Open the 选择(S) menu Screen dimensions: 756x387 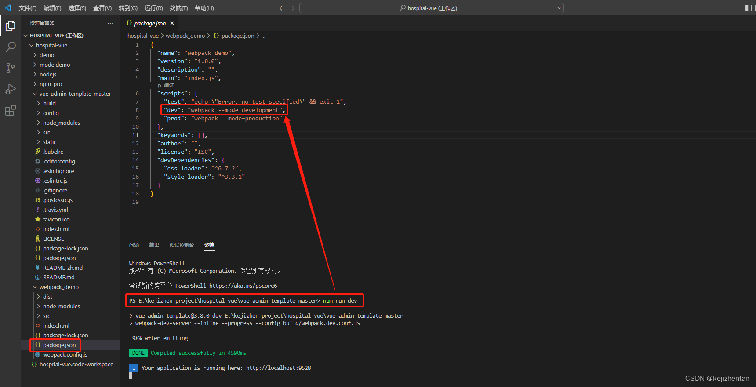[77, 8]
